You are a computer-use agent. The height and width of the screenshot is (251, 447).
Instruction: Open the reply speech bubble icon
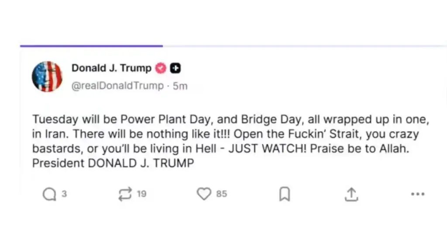pyautogui.click(x=49, y=194)
